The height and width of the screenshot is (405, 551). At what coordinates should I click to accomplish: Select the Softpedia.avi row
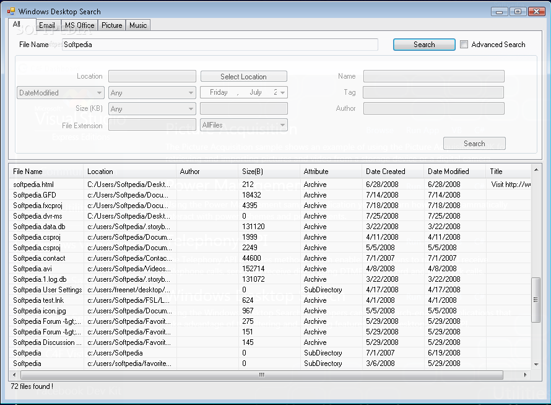point(270,269)
